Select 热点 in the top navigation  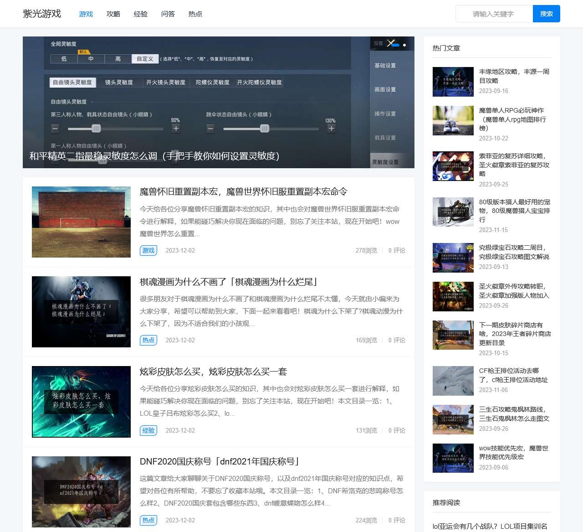click(x=195, y=14)
